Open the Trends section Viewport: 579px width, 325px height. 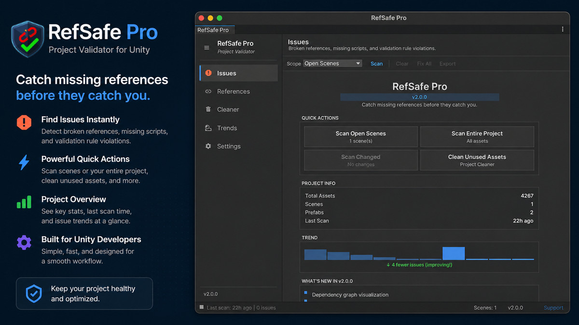239,128
